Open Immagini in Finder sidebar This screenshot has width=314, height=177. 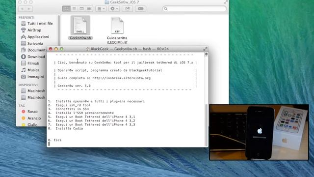pyautogui.click(x=32, y=77)
